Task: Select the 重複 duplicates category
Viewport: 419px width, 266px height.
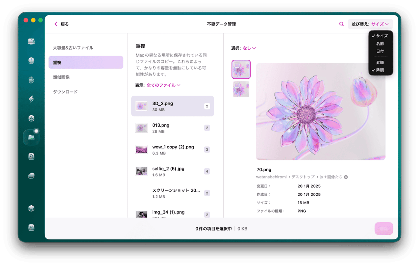Action: click(86, 62)
